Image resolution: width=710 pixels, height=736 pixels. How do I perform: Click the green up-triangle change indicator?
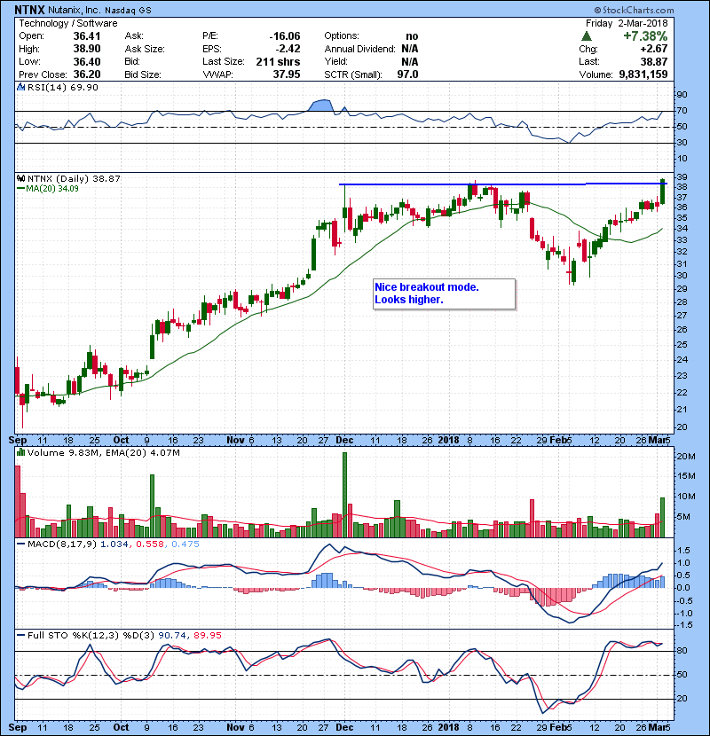pos(586,36)
